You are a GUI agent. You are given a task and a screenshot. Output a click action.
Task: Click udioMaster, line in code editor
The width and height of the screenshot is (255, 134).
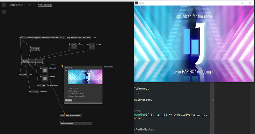point(143,100)
